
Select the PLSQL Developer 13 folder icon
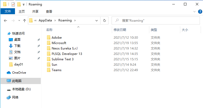click(49, 54)
